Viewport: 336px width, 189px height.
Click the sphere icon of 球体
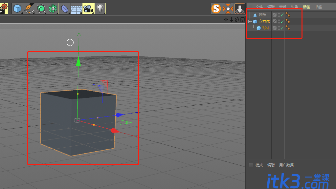[x=258, y=28]
